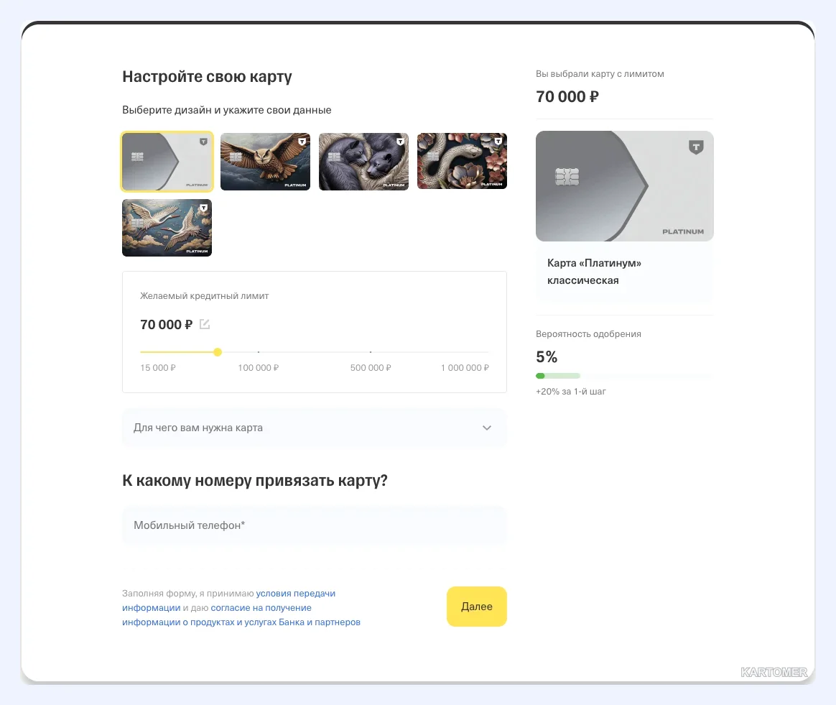Click the '70 000 ₽' desired limit value
Image resolution: width=836 pixels, height=705 pixels.
tap(167, 325)
